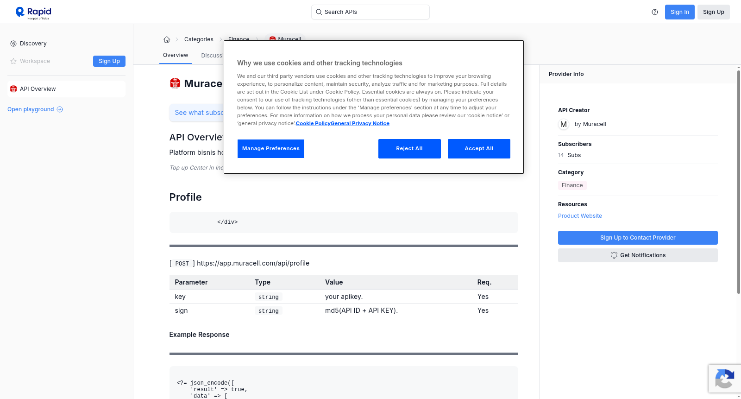This screenshot has width=741, height=399.
Task: Open the Categories breadcrumb link
Action: (x=199, y=39)
